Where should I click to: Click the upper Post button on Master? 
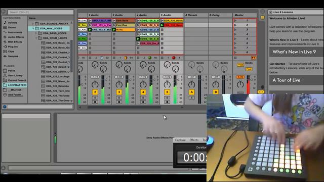240,65
